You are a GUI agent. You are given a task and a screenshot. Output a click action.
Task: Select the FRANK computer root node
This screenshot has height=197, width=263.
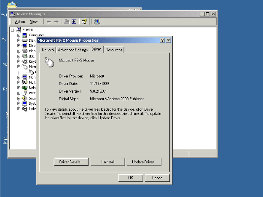28,30
